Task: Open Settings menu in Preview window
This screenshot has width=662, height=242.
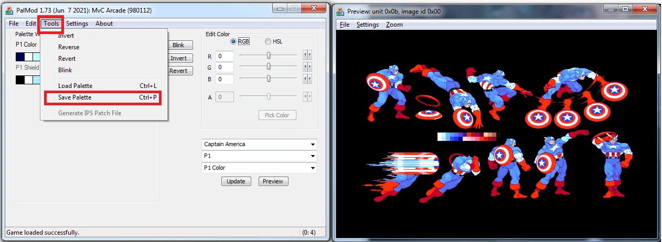Action: [x=367, y=25]
